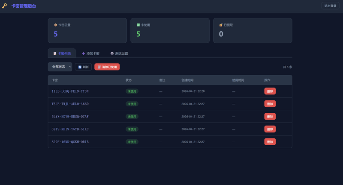Click the package icon beside 卡密总量
The image size is (343, 185).
pos(56,25)
